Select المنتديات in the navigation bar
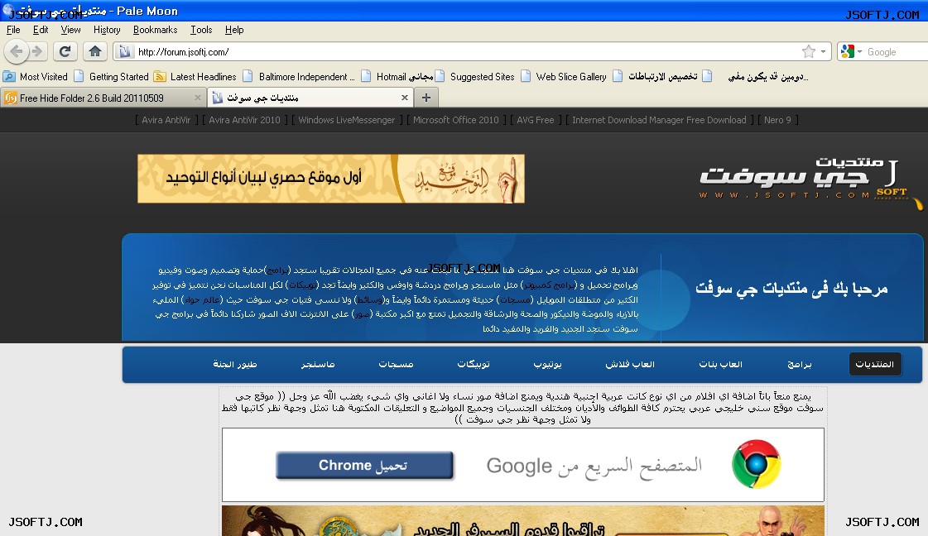 875,364
